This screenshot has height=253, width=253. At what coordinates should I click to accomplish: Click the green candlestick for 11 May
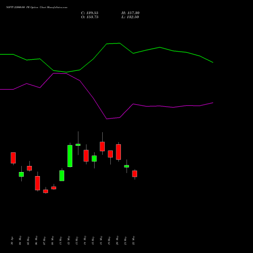[x=62, y=176]
